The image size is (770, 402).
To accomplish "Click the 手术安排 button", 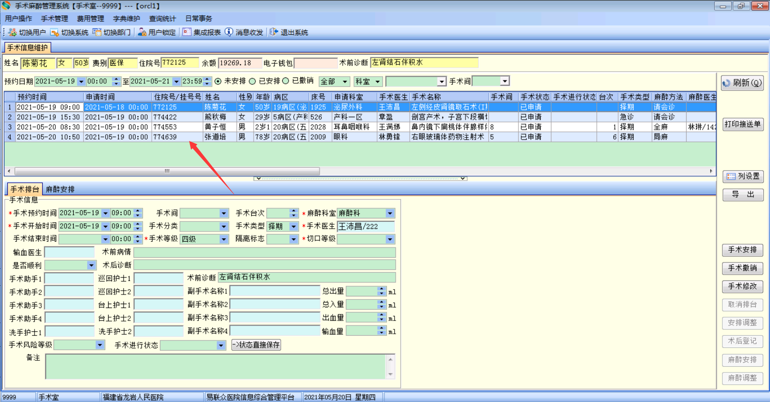I will tap(742, 250).
